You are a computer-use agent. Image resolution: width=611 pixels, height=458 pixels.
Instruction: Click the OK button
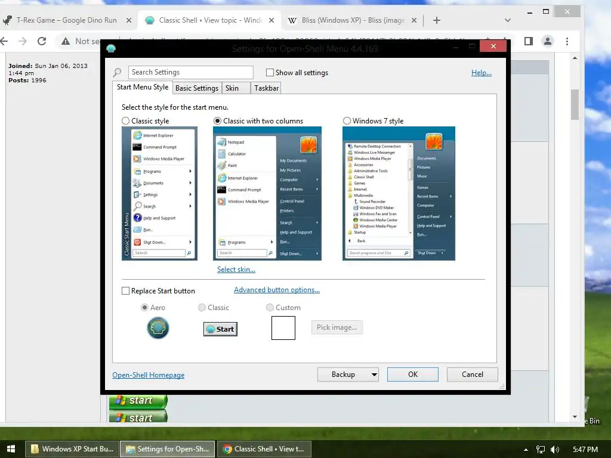coord(413,375)
